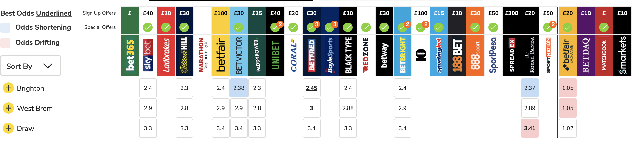Open the William Hill logo

coord(184,55)
